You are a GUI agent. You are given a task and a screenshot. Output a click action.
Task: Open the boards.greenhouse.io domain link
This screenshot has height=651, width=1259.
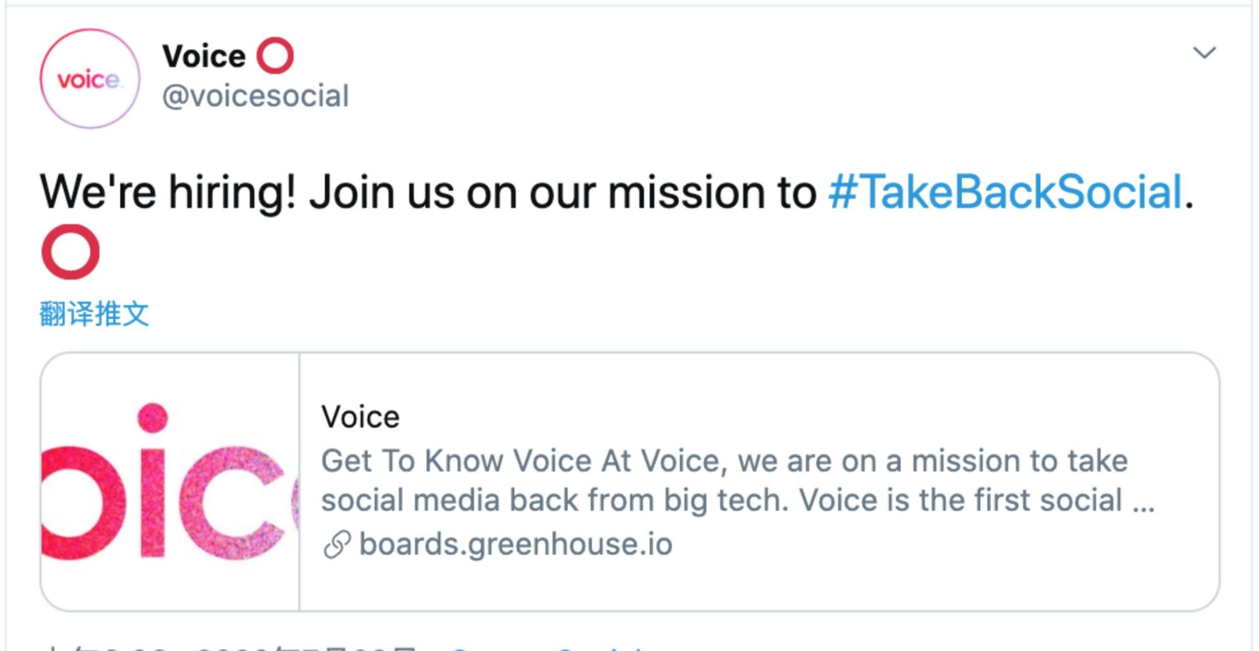(516, 544)
